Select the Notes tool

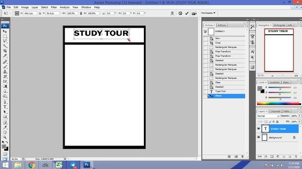coord(5,123)
